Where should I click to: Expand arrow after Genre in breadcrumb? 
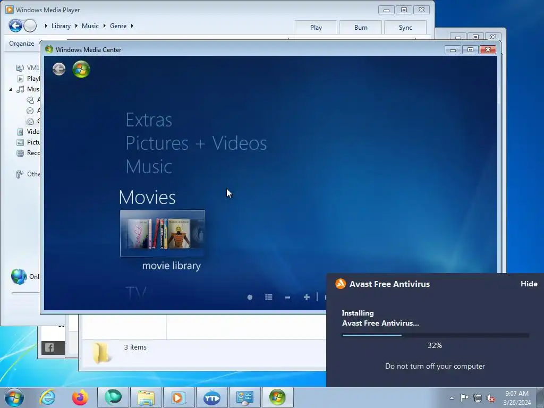132,26
